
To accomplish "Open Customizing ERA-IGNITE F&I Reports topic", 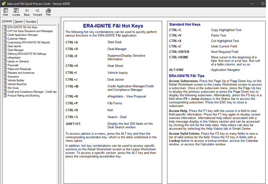I will click(x=29, y=42).
